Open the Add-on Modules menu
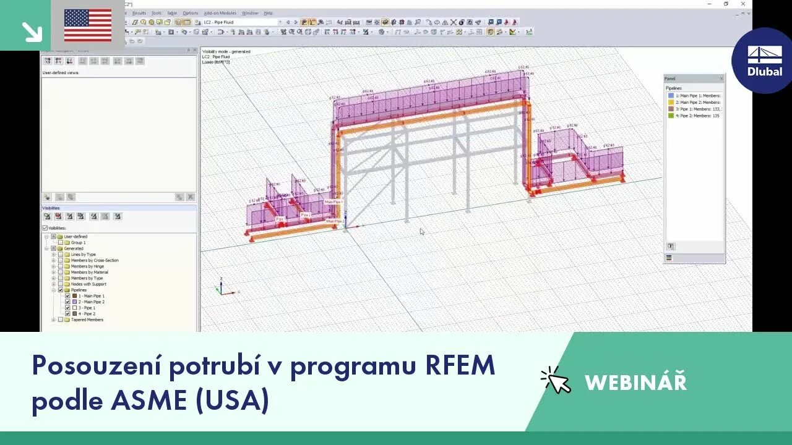 coord(220,13)
